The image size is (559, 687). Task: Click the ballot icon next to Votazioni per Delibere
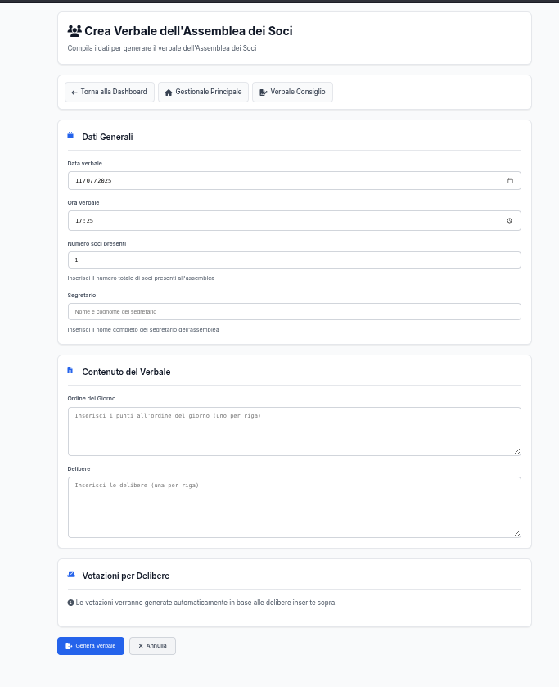(x=71, y=574)
